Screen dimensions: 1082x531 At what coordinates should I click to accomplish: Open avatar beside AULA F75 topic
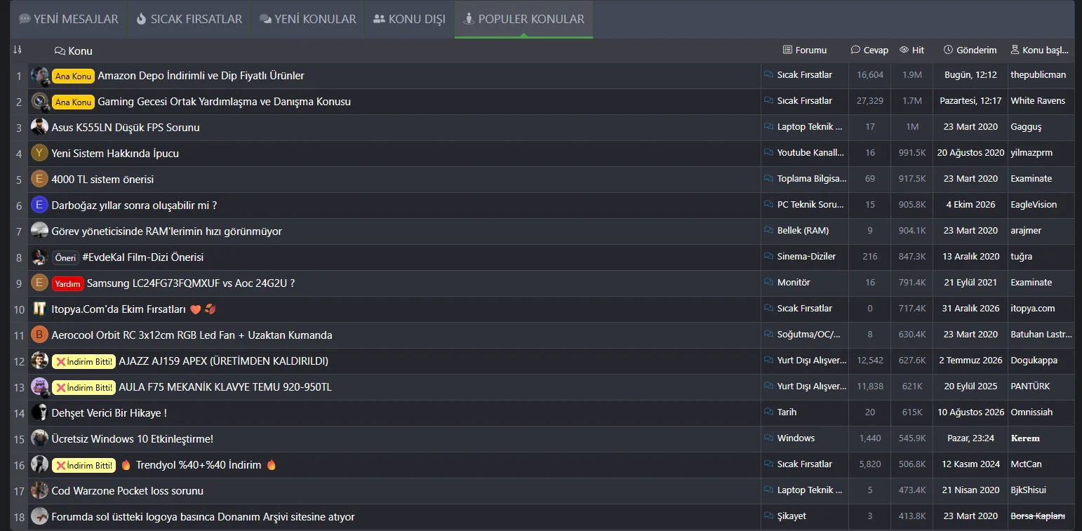[40, 387]
